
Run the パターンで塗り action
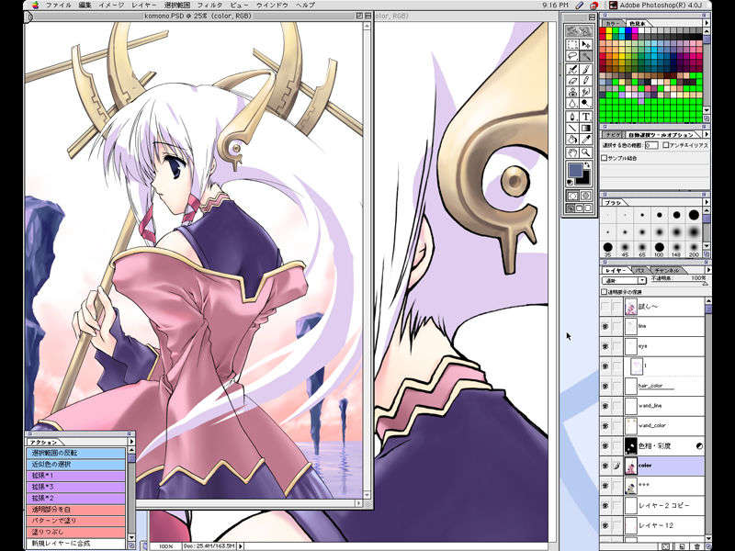click(76, 521)
